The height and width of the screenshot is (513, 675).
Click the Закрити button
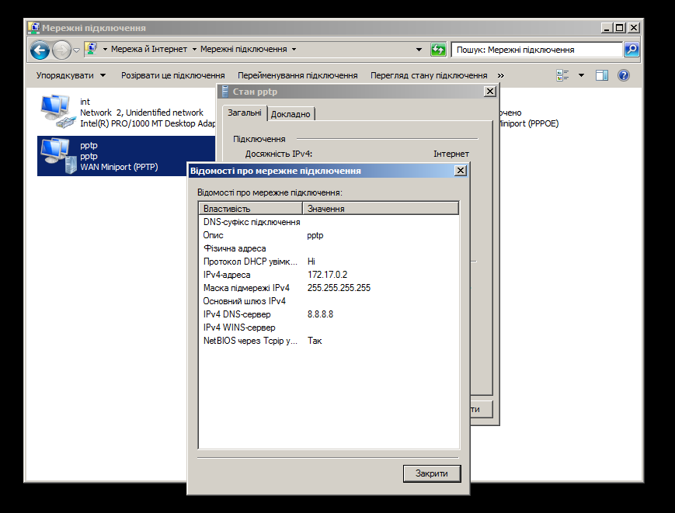coord(432,473)
